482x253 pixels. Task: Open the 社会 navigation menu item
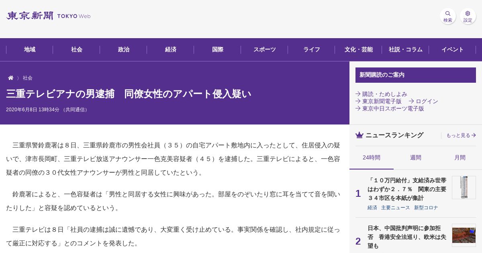tap(77, 50)
